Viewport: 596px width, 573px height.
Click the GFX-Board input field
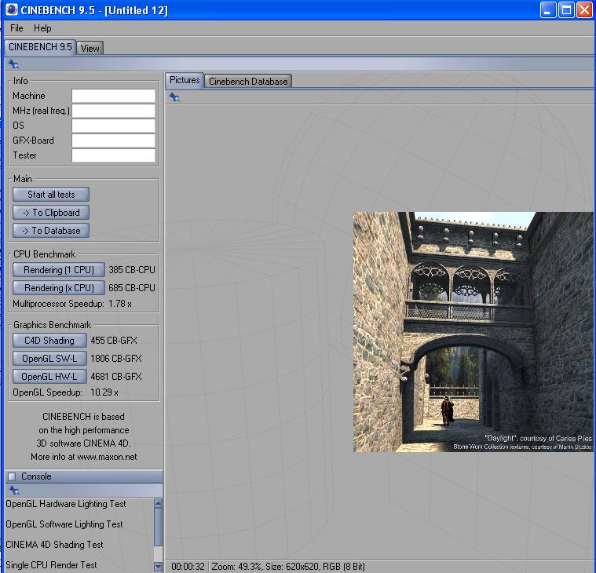point(113,141)
